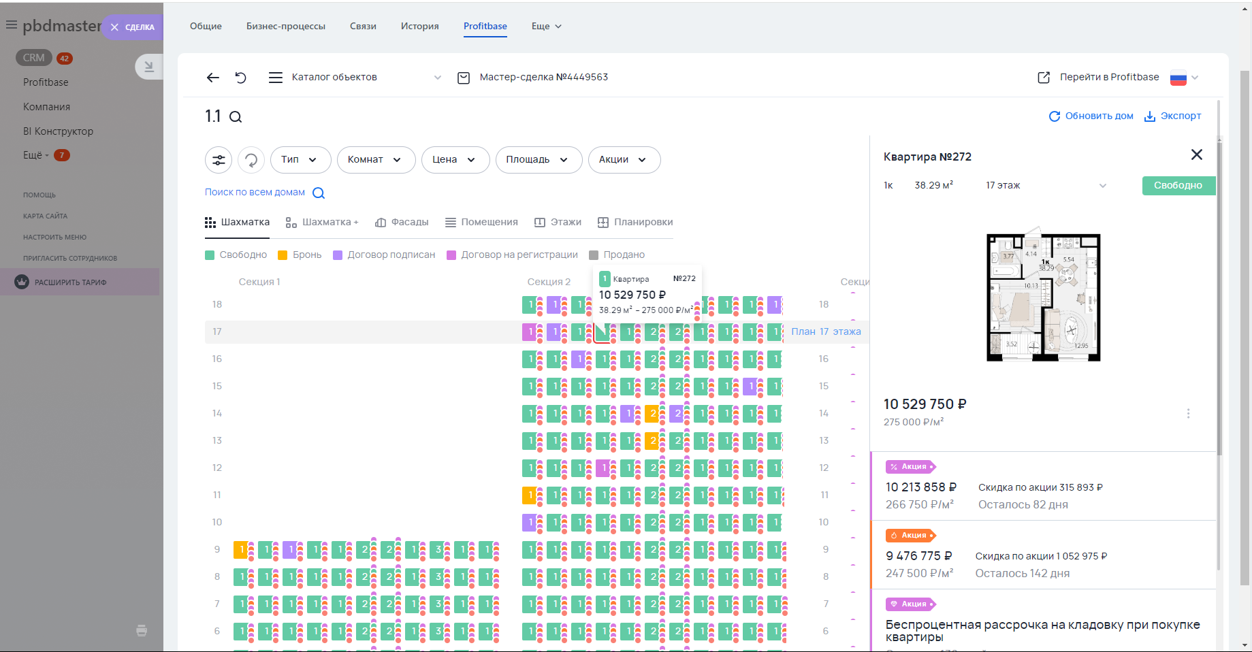Click the undo refresh icon near catalog

tap(241, 78)
